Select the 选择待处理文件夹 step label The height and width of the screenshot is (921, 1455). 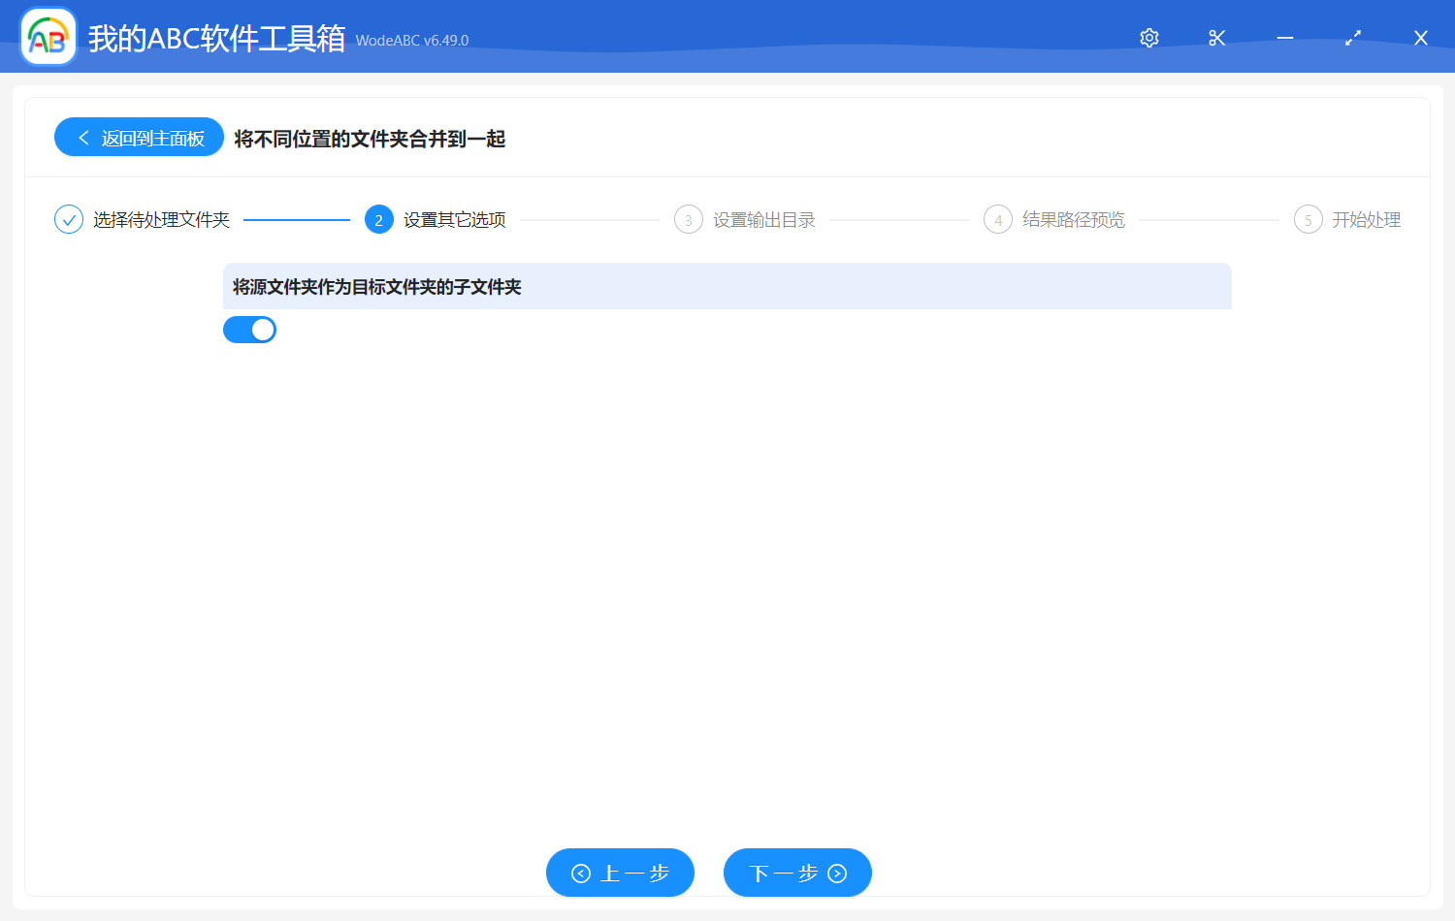point(159,219)
